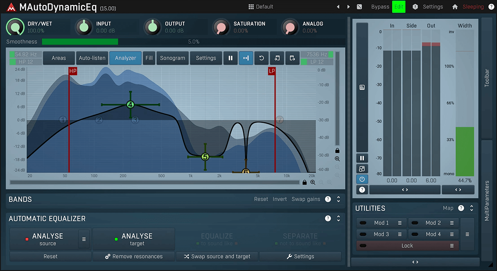Collapse the Automatic Equalizer panel arrows
Image resolution: width=497 pixels, height=271 pixels.
(x=338, y=219)
